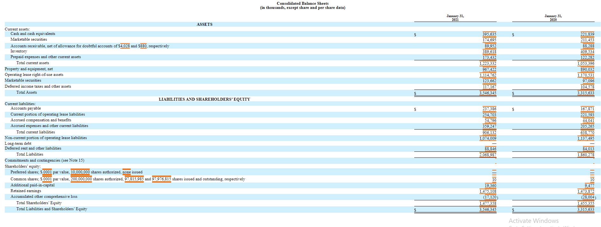Select the 97,096 marketable securities value

588,81
